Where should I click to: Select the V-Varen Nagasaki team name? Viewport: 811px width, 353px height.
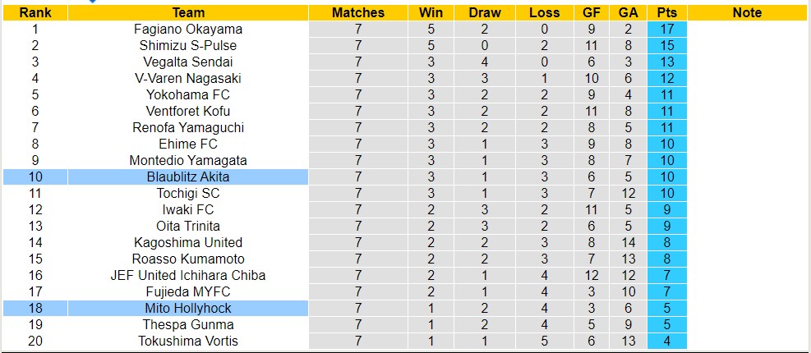(188, 78)
